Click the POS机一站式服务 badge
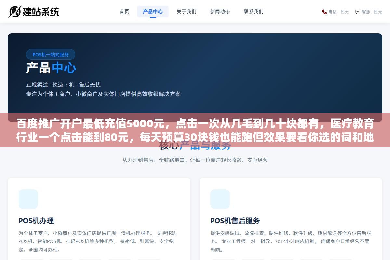Screen dimensions: 390x260 point(51,54)
